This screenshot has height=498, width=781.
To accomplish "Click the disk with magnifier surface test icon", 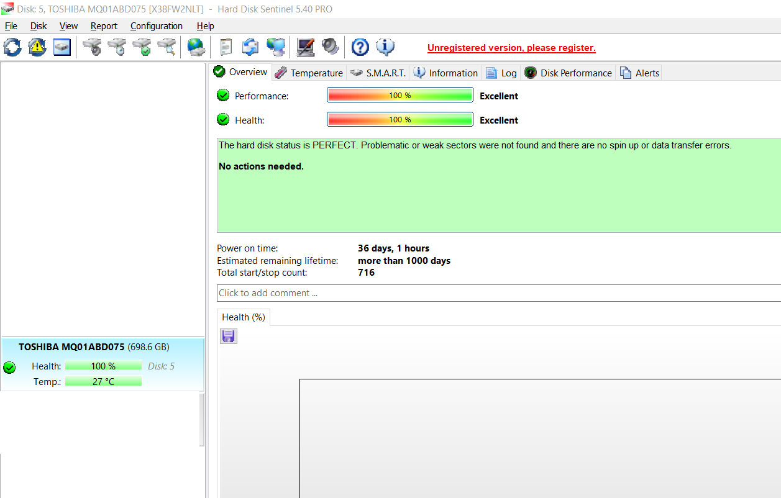I will point(167,47).
